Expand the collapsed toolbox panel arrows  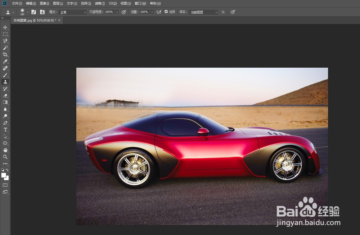click(2, 18)
